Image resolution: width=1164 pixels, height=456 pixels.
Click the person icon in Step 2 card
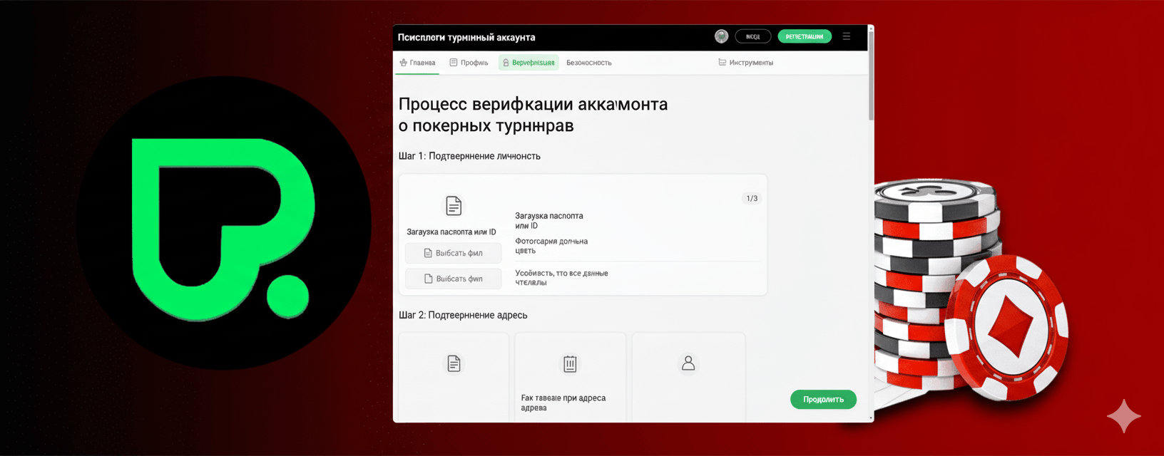688,363
